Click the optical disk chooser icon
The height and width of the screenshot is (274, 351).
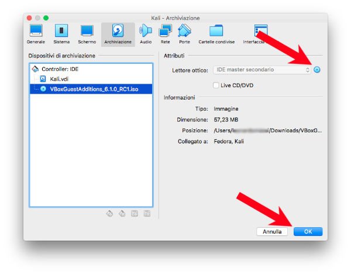click(316, 70)
